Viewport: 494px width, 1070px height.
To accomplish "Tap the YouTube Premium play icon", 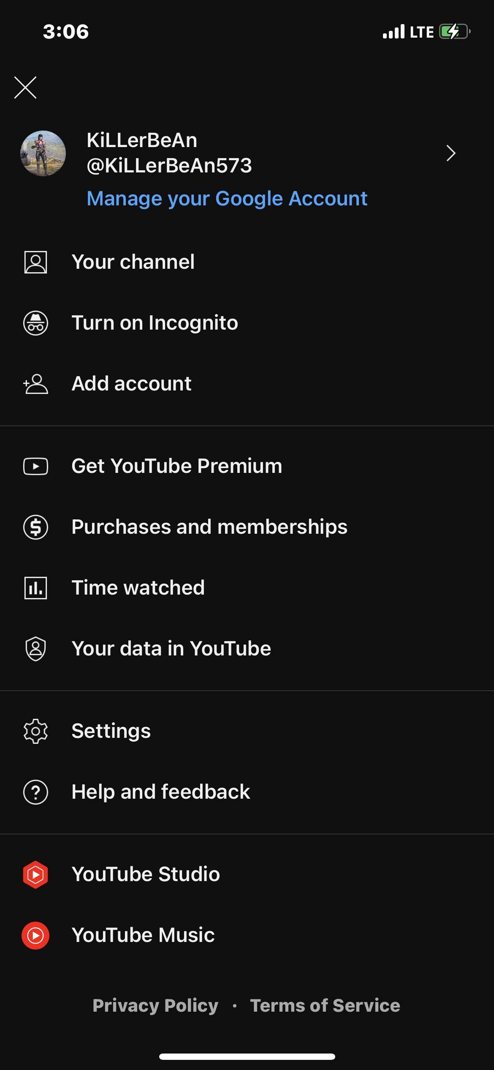I will click(35, 466).
